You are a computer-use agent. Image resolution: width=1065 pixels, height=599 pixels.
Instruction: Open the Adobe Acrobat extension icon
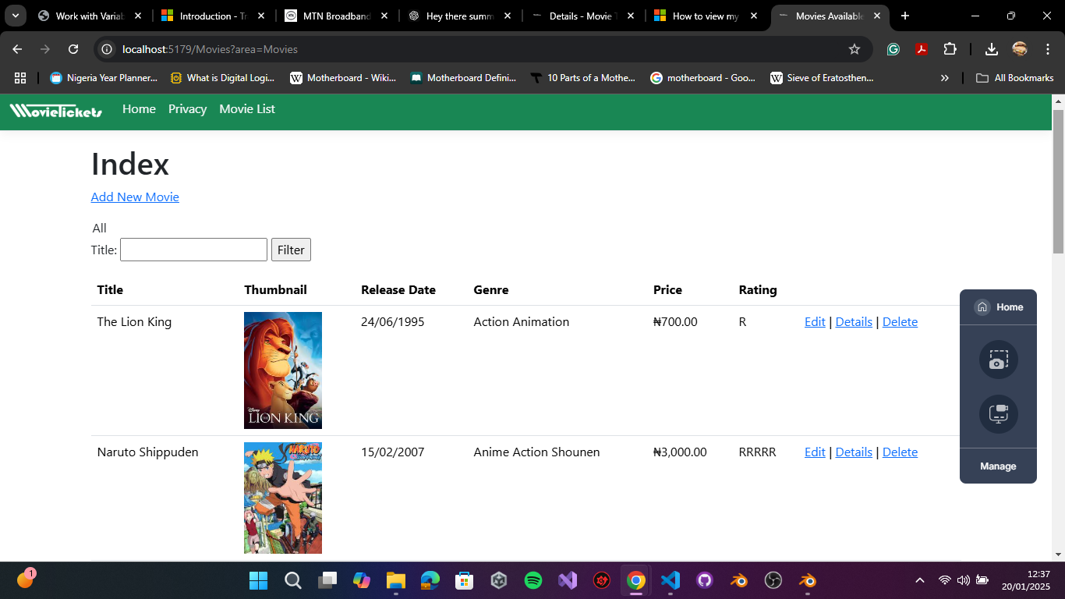click(x=922, y=49)
